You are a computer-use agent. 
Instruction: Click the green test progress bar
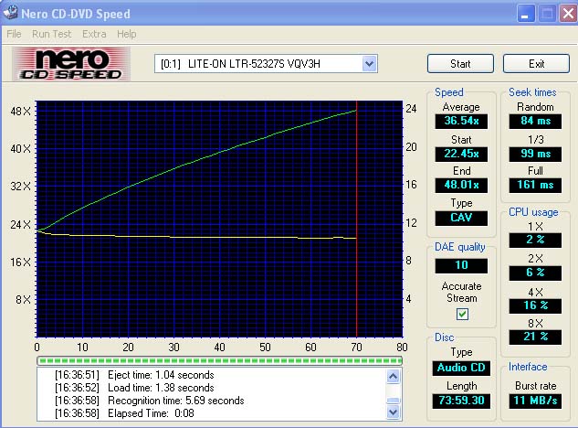click(219, 359)
